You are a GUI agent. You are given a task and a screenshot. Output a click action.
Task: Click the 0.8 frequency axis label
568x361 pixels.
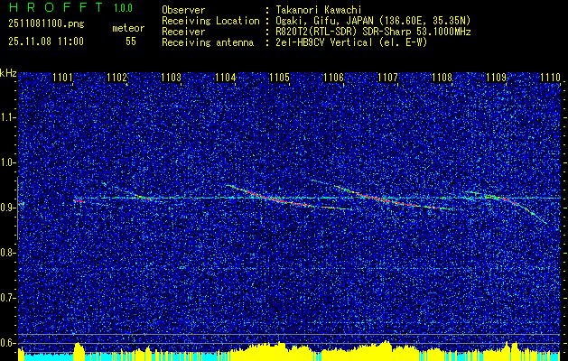tap(8, 252)
